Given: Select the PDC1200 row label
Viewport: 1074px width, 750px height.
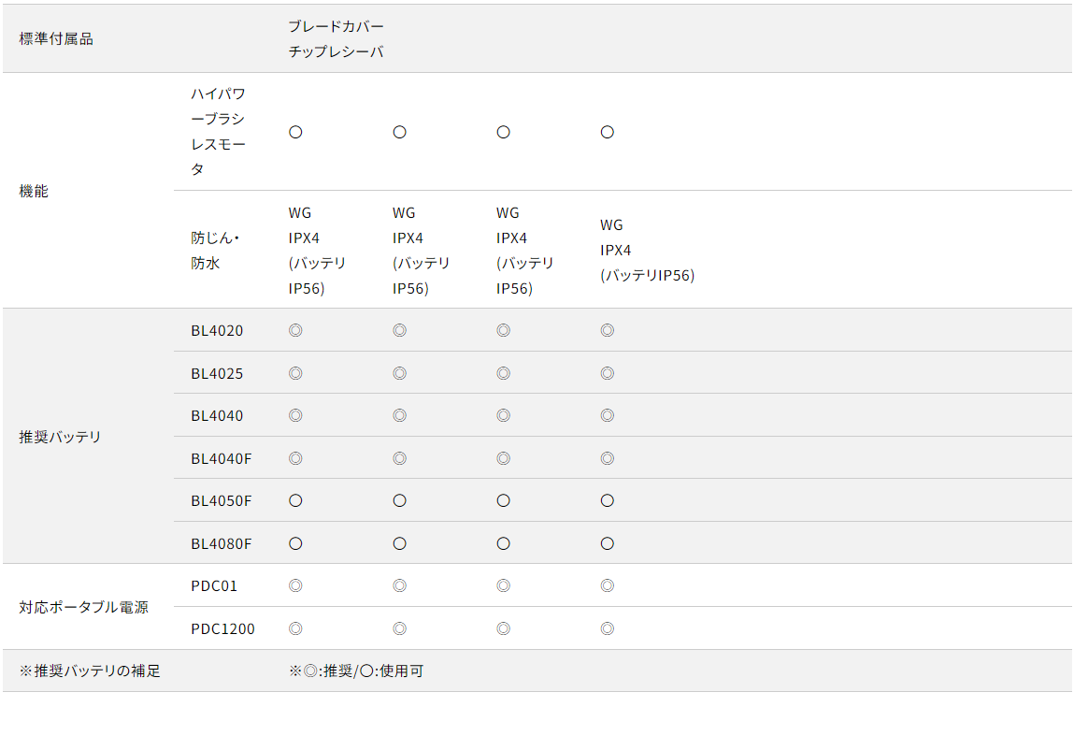Looking at the screenshot, I should 222,629.
